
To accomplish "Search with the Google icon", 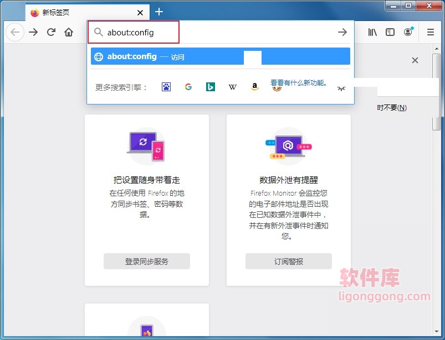I will coord(188,87).
